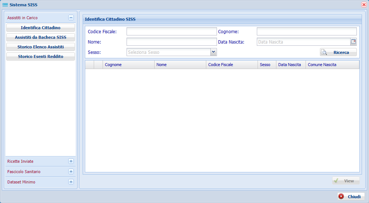Sort by the Nome column header
The height and width of the screenshot is (203, 369).
pyautogui.click(x=180, y=65)
